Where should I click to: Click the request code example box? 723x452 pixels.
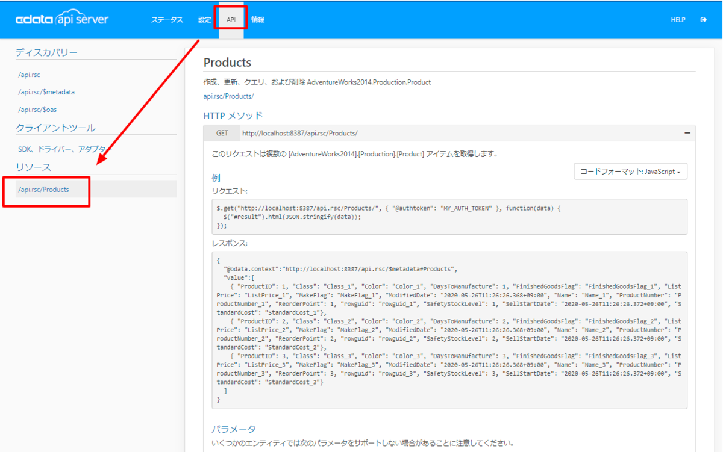click(x=445, y=217)
